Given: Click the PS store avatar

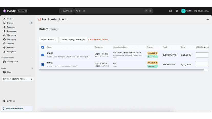Looking at the screenshot, I should coord(183,11).
